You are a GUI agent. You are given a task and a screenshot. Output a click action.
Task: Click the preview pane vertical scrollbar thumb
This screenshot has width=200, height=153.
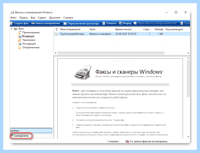(188, 78)
